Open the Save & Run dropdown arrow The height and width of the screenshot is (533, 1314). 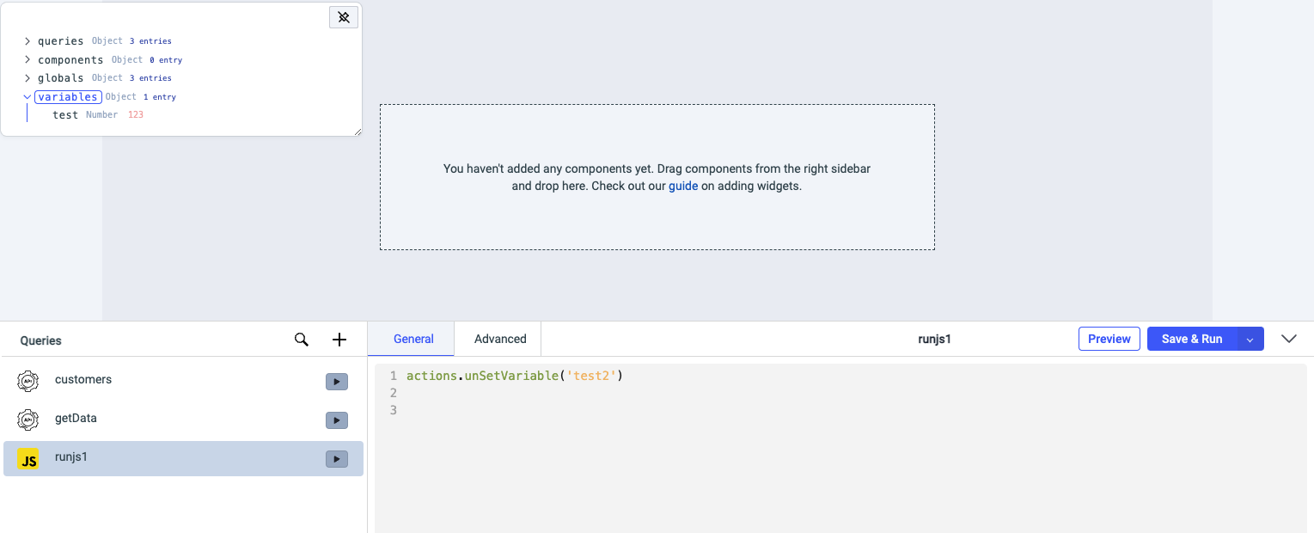[1250, 340]
